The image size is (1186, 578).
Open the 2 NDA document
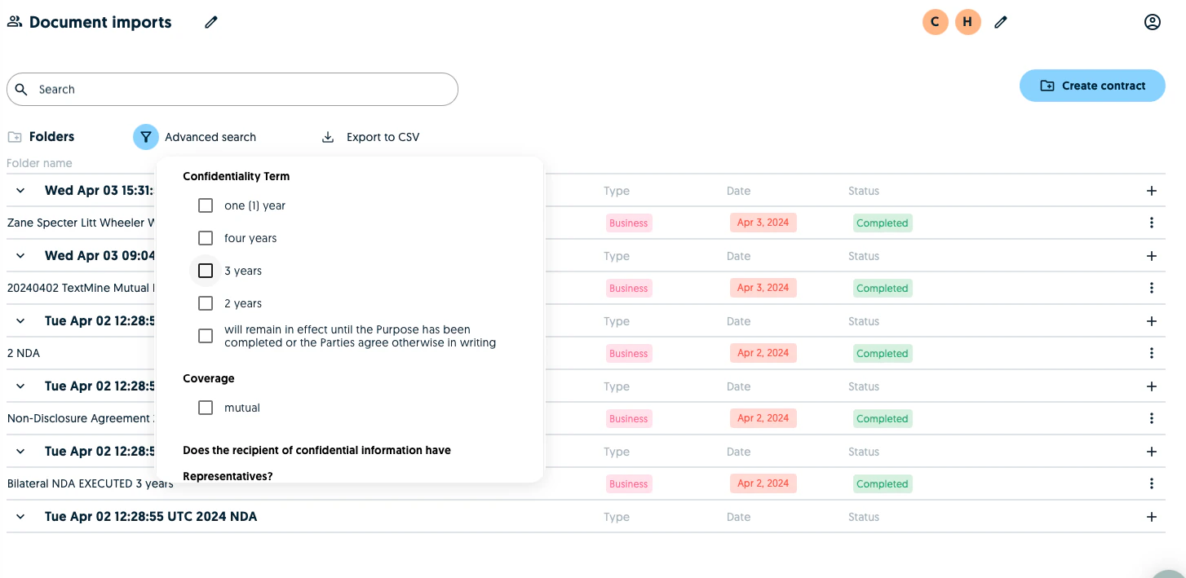[x=24, y=353]
